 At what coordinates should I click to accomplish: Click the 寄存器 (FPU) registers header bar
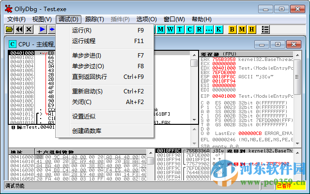[x=246, y=54]
